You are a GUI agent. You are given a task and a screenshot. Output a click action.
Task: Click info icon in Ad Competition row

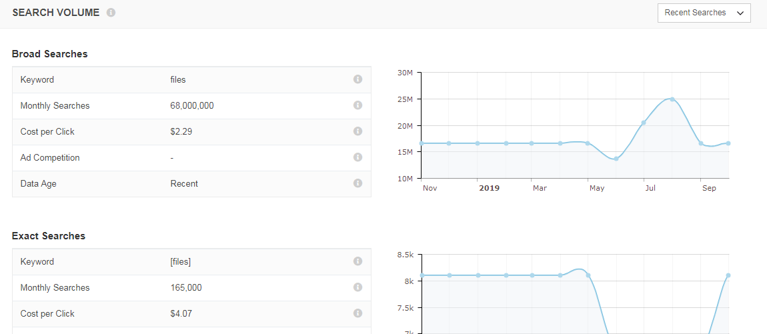click(x=357, y=157)
